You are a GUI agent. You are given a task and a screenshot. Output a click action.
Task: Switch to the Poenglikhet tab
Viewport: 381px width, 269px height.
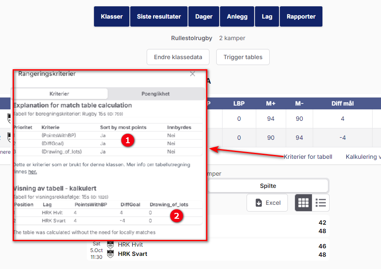coord(156,94)
